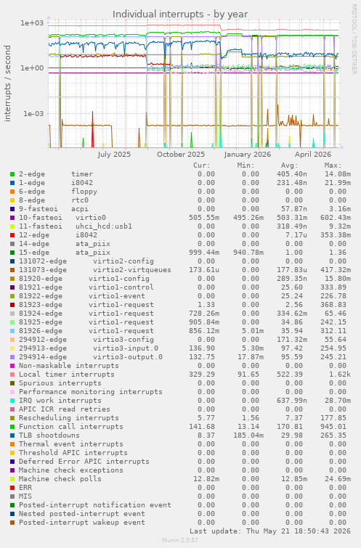Viewport: 361px width, 548px height.
Task: Click the Spurious interrupts legend label
Action: [60, 383]
